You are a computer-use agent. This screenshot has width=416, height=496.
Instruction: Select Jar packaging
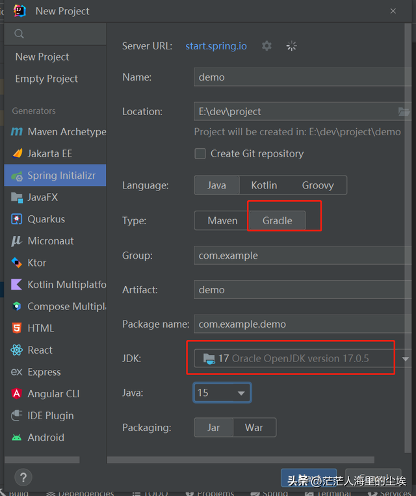214,427
